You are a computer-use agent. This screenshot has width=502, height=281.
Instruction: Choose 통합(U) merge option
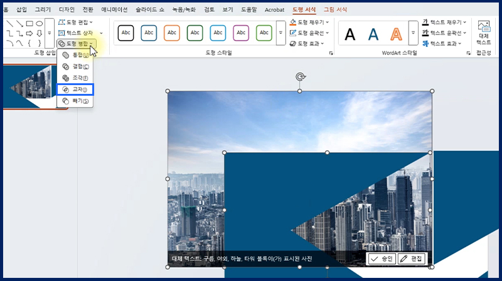pos(75,55)
